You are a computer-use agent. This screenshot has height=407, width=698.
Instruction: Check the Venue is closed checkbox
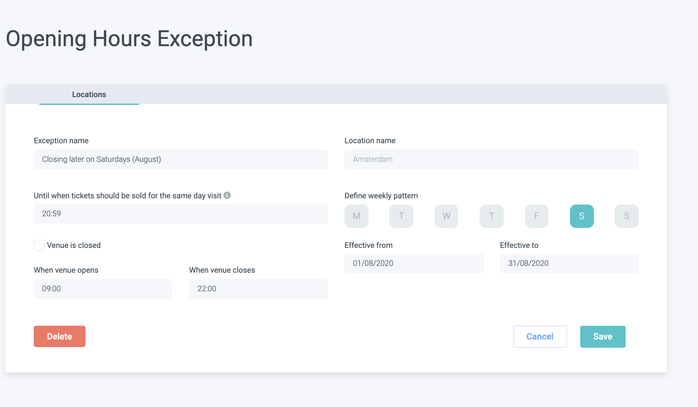pos(39,245)
